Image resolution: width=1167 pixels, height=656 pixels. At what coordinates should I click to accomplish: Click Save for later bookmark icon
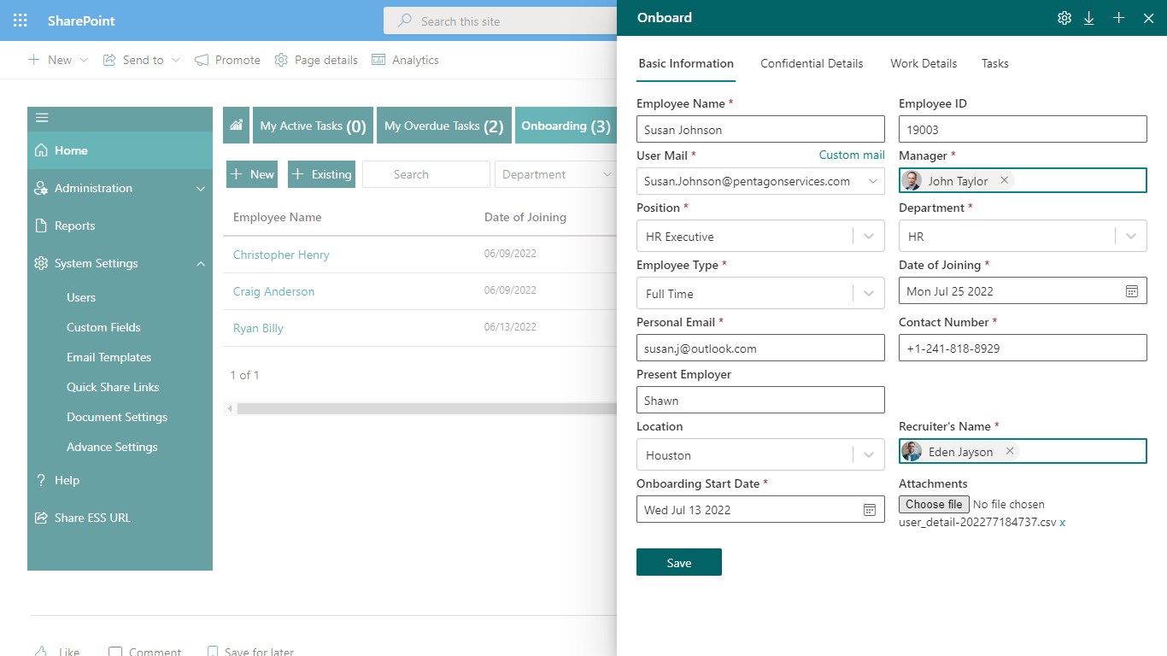(x=214, y=652)
